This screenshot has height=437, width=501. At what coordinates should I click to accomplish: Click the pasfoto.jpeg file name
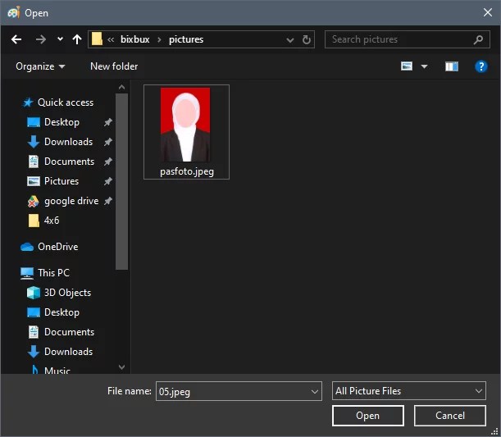coord(187,171)
